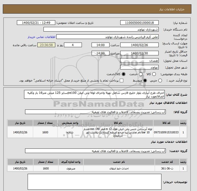The width and height of the screenshot is (197, 191).
Task: Open the اطلاعات تماس خریدار link
Action: [x=41, y=37]
